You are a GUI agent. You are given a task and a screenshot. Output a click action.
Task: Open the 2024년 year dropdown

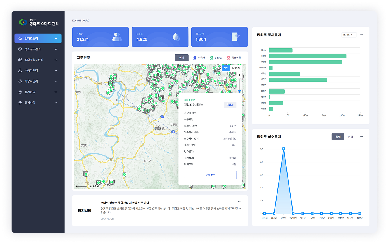pyautogui.click(x=349, y=35)
